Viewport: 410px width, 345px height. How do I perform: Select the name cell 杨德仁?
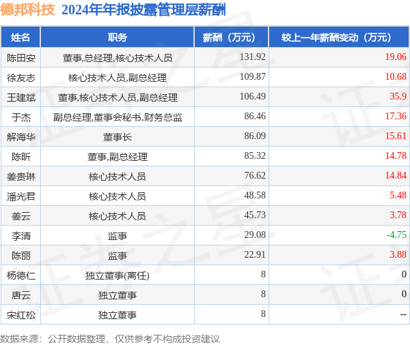coord(21,275)
